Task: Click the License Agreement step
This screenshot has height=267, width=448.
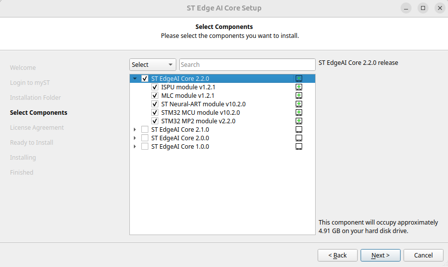Action: [37, 128]
